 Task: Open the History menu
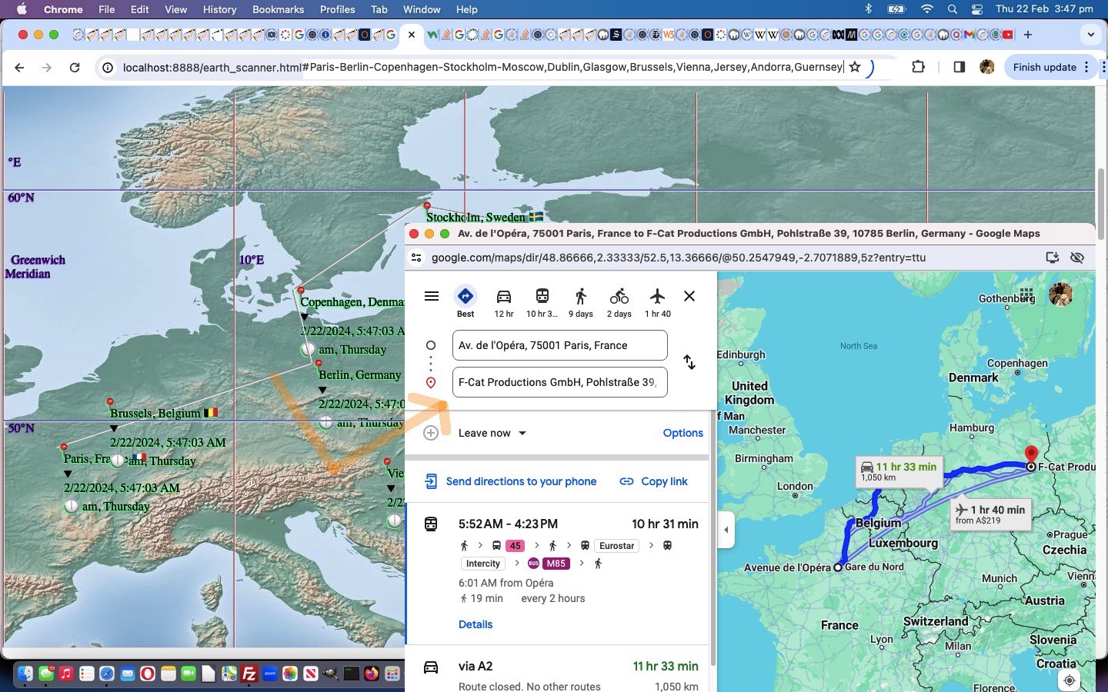click(219, 9)
